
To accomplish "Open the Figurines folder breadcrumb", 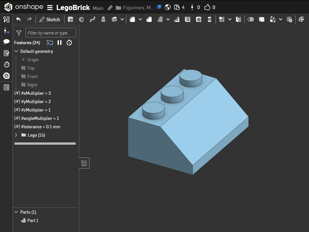I will [135, 8].
